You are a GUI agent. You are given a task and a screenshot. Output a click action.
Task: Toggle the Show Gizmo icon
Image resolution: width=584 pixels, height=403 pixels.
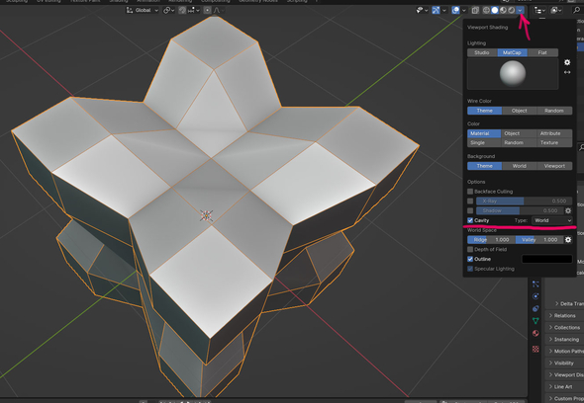click(436, 11)
